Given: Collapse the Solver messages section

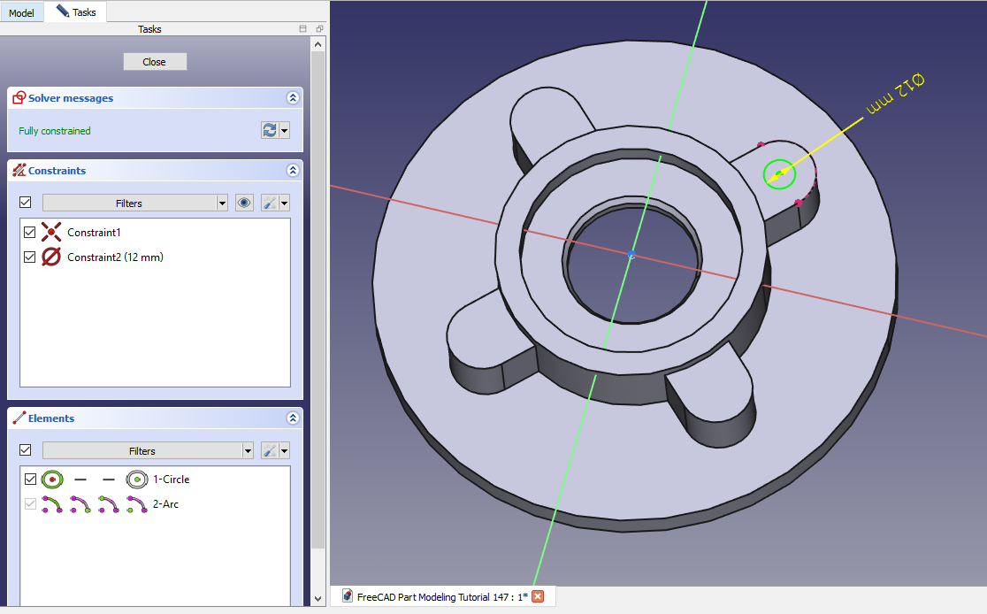Looking at the screenshot, I should coord(293,98).
